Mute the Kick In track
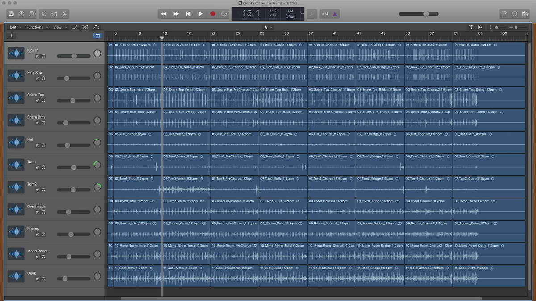Screen dimensions: 536x301 pyautogui.click(x=38, y=56)
